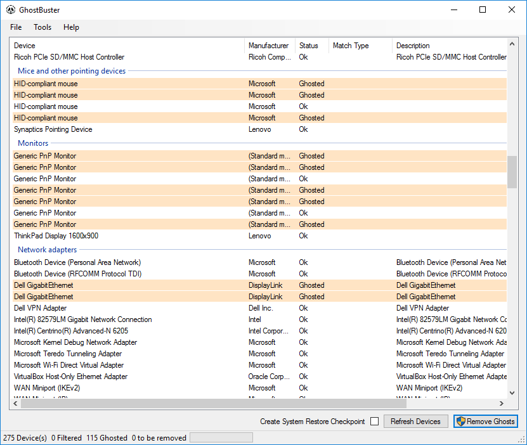Screen dimensions: 527x445
Task: Click the Refresh Devices button
Action: pyautogui.click(x=415, y=421)
